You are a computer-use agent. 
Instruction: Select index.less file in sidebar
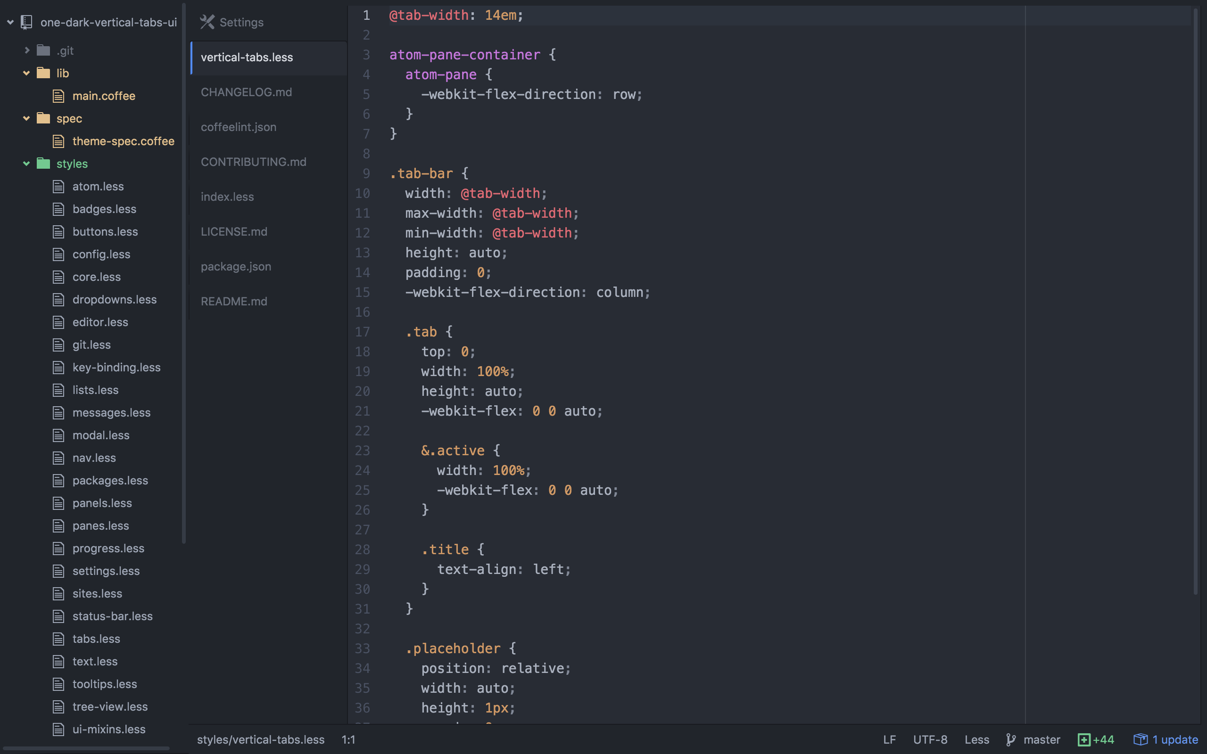(x=227, y=196)
